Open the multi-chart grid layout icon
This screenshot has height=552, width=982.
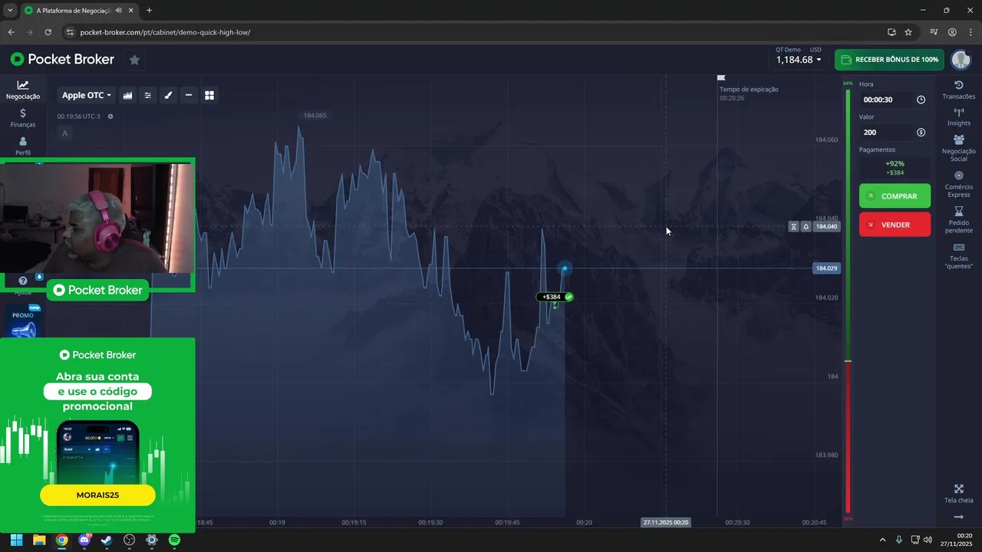point(209,95)
